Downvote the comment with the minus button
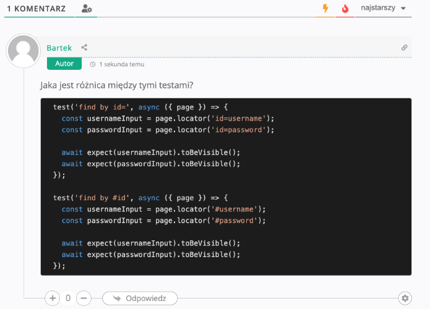 [x=84, y=298]
